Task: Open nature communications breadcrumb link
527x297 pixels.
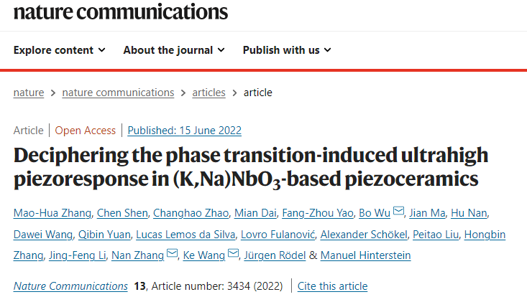Action: 118,93
